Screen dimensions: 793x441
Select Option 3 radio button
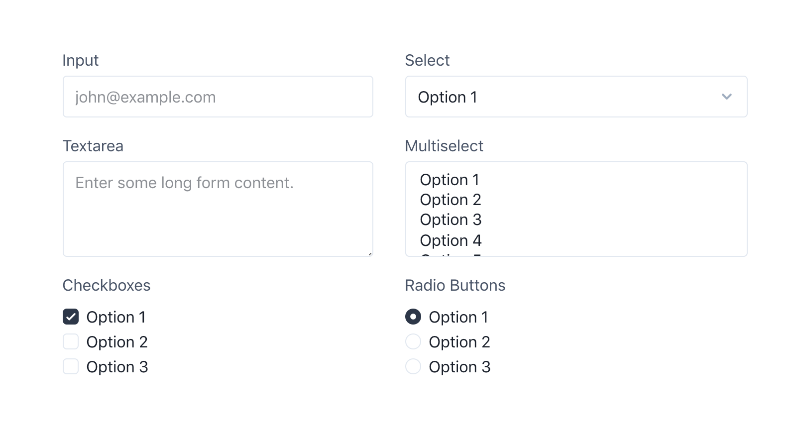(413, 366)
